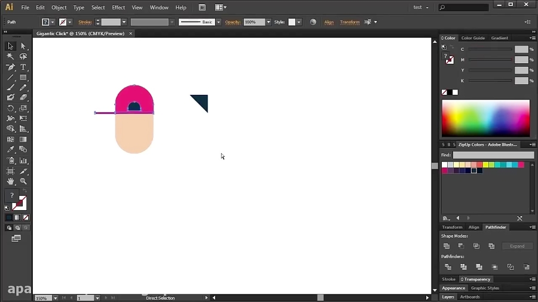Open the test workspace switcher
The height and width of the screenshot is (302, 538).
pyautogui.click(x=421, y=7)
